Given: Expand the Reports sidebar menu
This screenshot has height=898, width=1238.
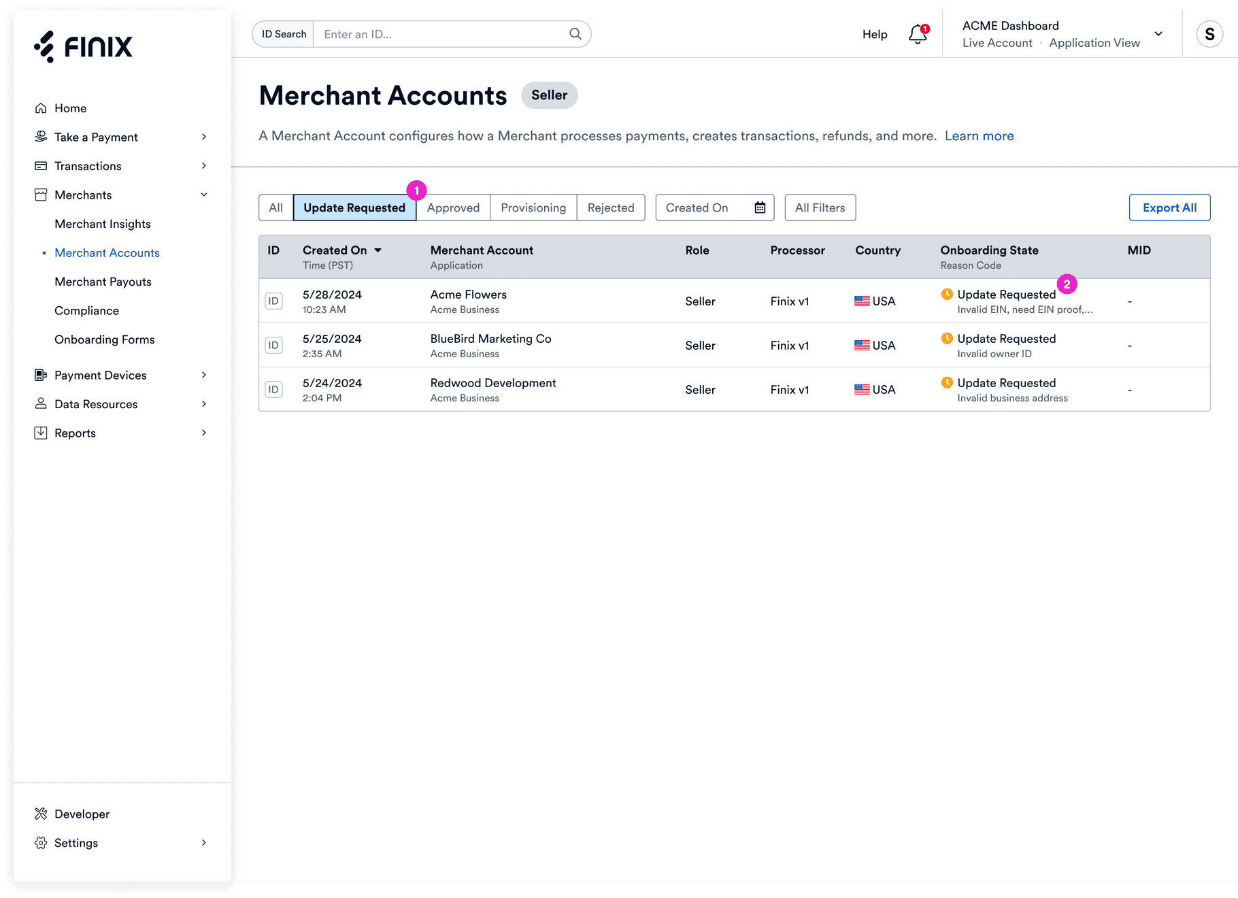Looking at the screenshot, I should point(203,433).
